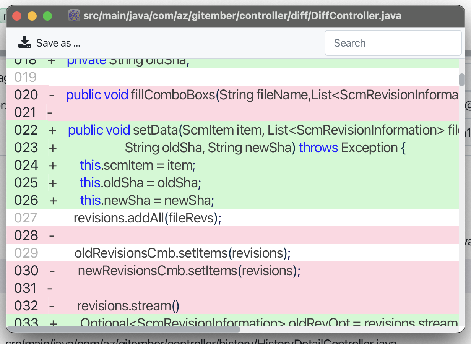Click the Gitember app icon in title bar
This screenshot has height=344, width=471.
[74, 16]
